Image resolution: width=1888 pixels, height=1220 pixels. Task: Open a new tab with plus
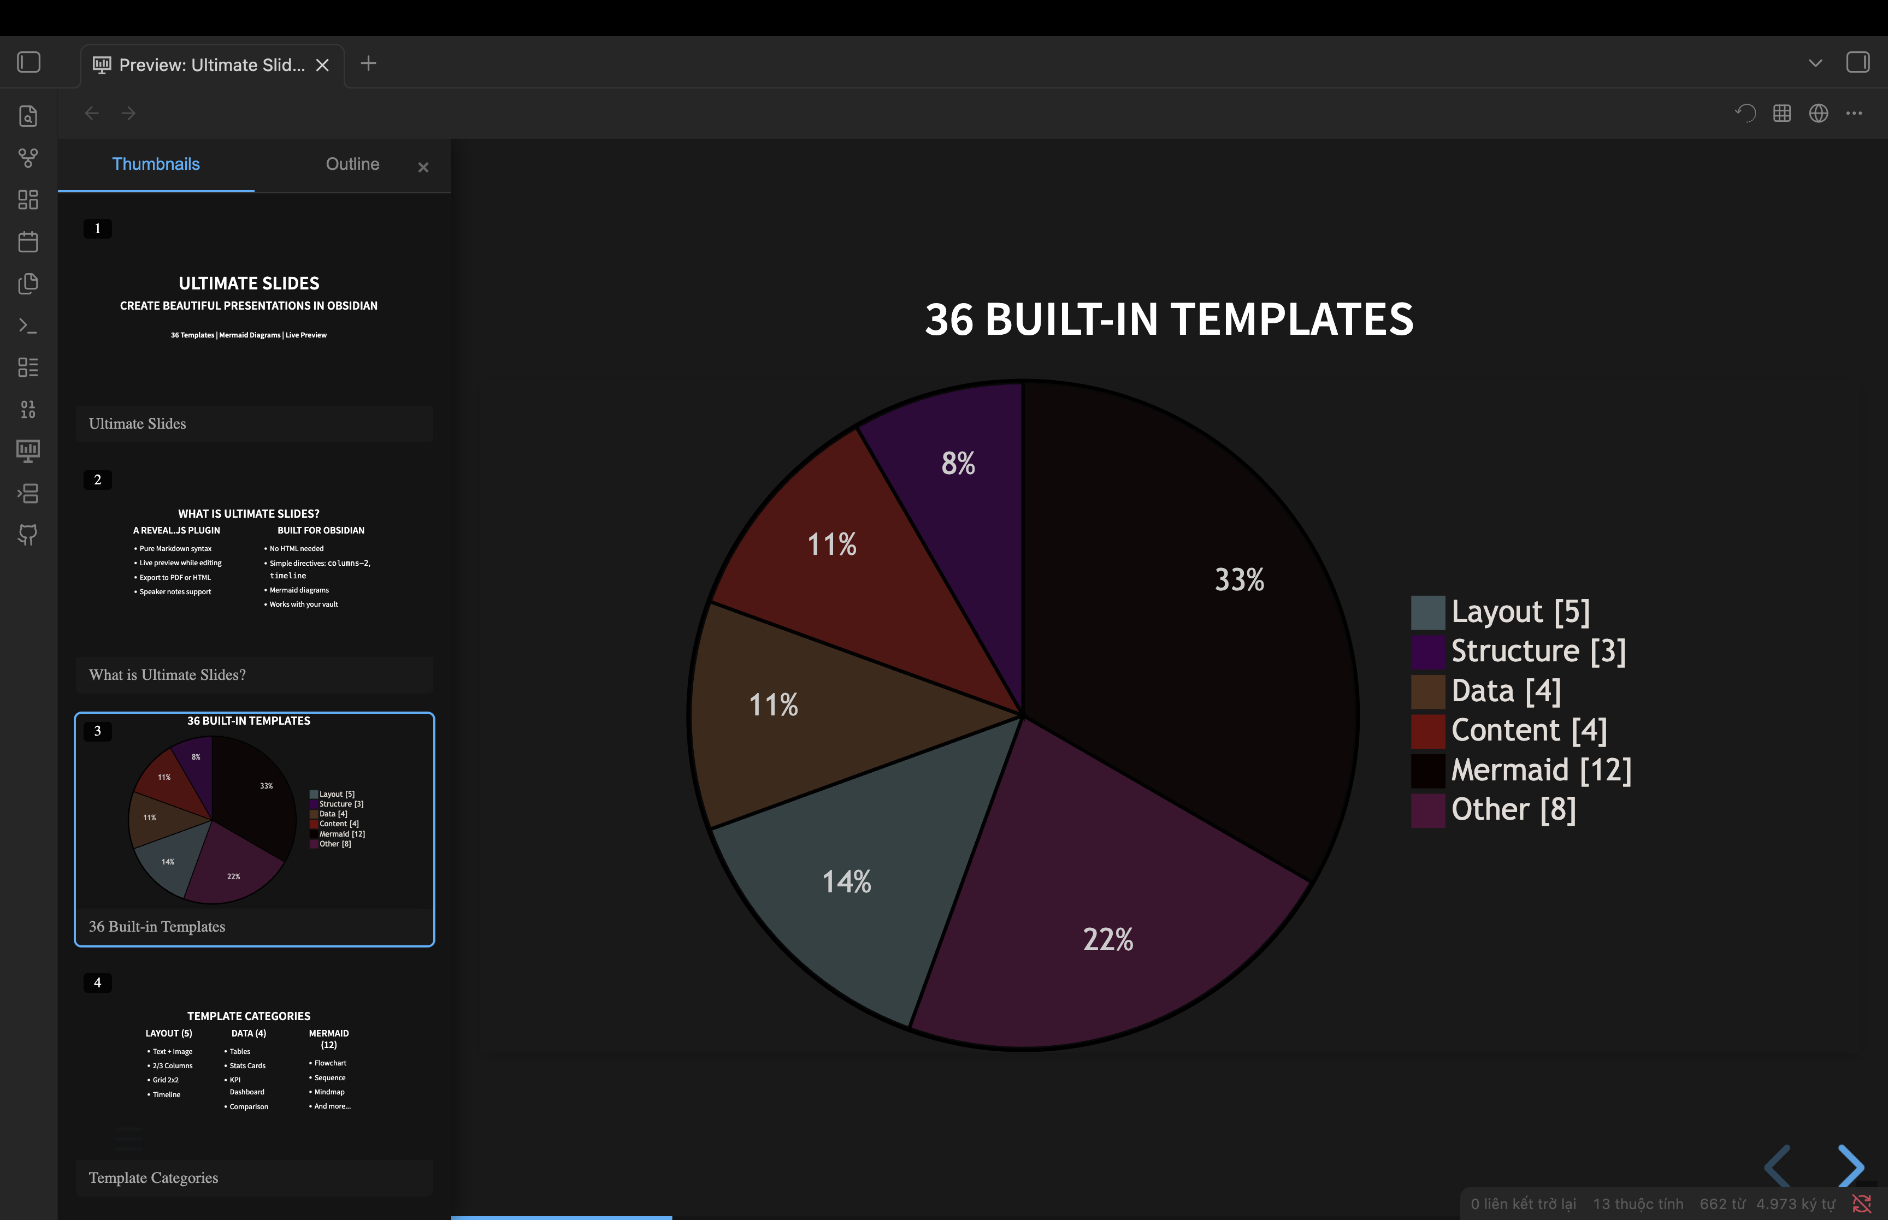[368, 63]
